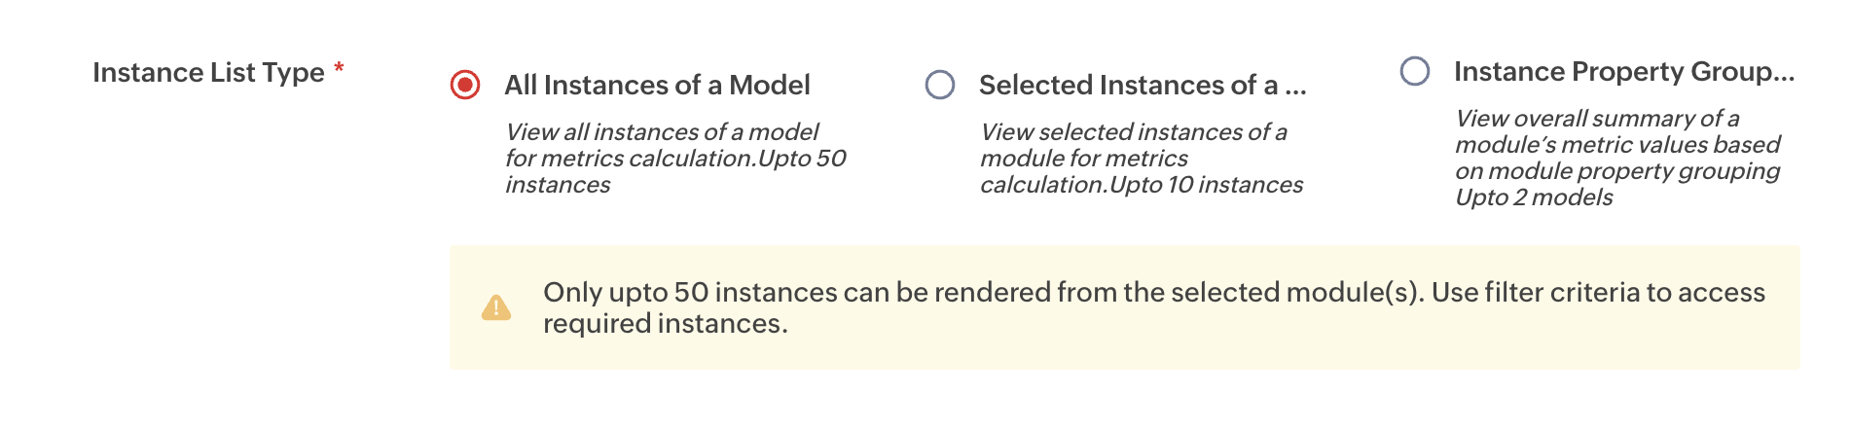Click the red required asterisk
The image size is (1851, 430).
point(339,69)
